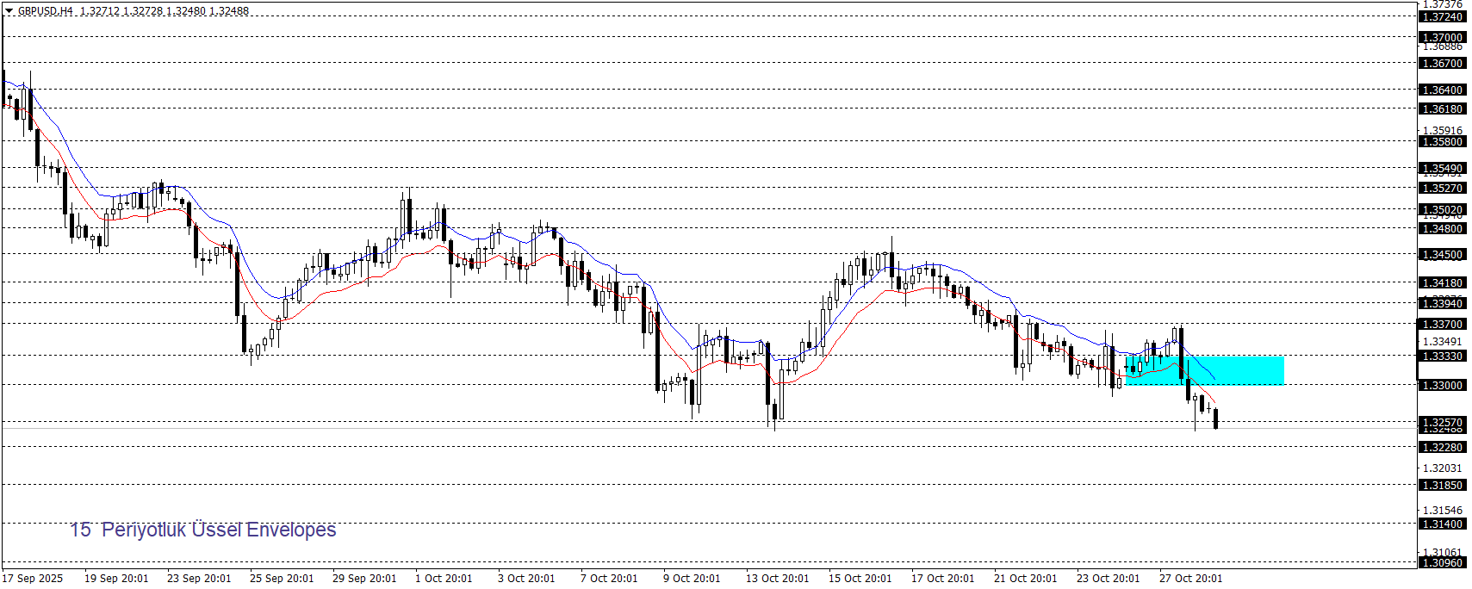Screen dimensions: 1472x589
Task: Click the 15 Oct 20:01 time label
Action: coord(860,579)
